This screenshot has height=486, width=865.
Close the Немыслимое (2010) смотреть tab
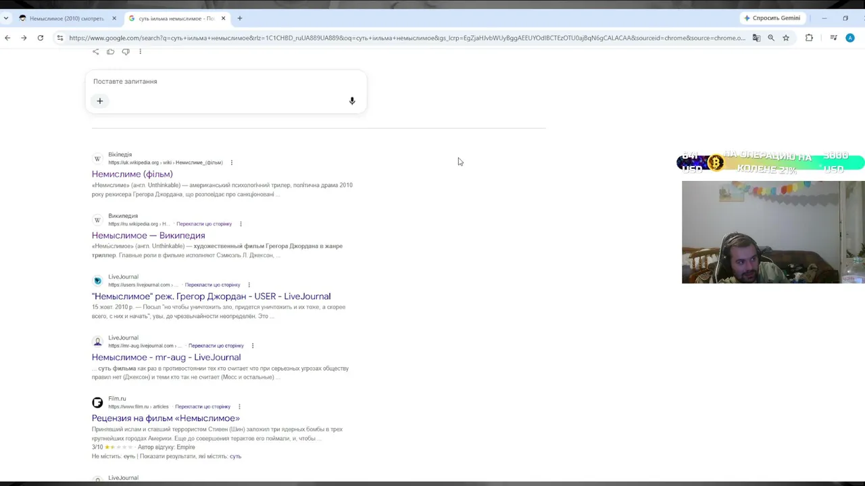[114, 18]
